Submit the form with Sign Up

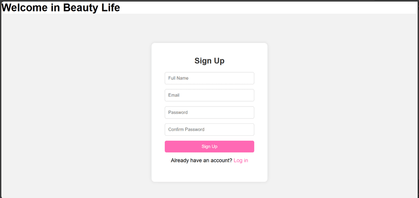(209, 146)
